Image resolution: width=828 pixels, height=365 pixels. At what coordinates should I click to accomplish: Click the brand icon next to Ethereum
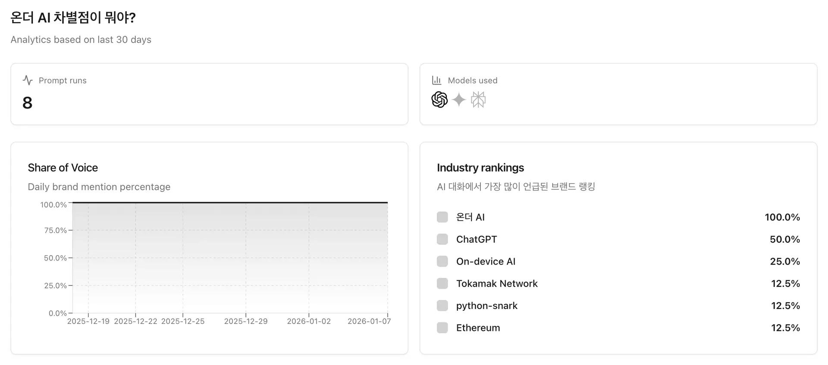pos(442,328)
